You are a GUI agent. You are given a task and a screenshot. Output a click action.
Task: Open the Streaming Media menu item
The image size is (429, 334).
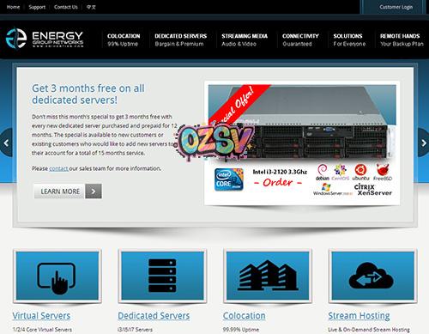tap(245, 39)
